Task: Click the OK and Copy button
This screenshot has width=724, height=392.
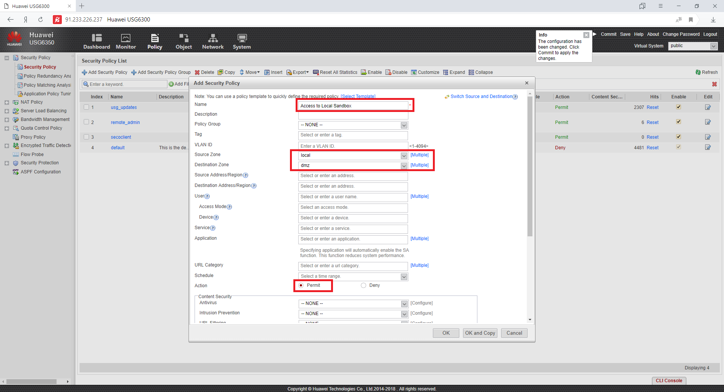Action: (x=480, y=333)
